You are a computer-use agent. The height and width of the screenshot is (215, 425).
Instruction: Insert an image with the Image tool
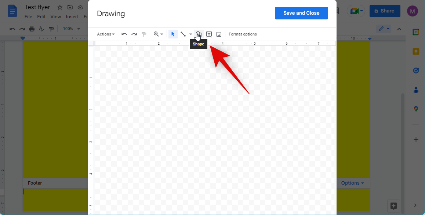click(x=219, y=34)
